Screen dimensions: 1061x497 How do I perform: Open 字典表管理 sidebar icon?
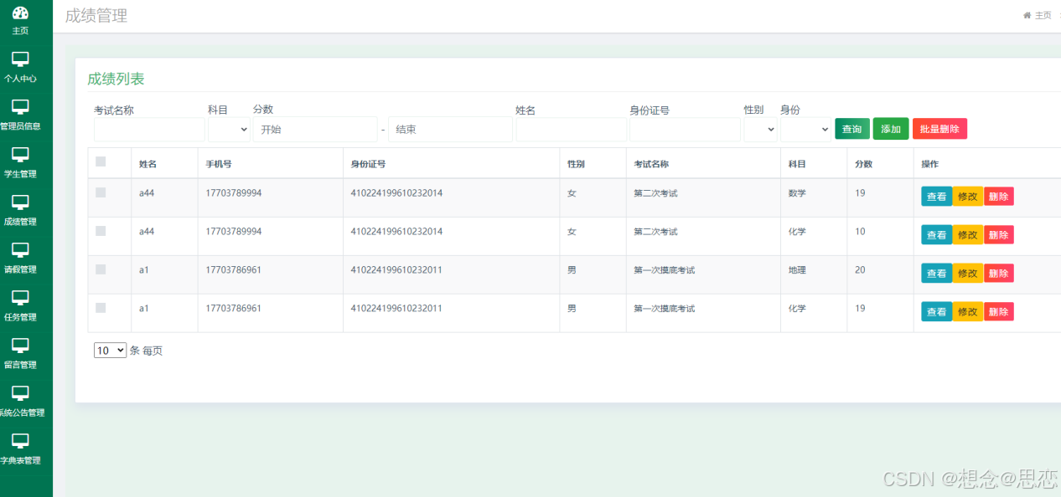coord(20,441)
